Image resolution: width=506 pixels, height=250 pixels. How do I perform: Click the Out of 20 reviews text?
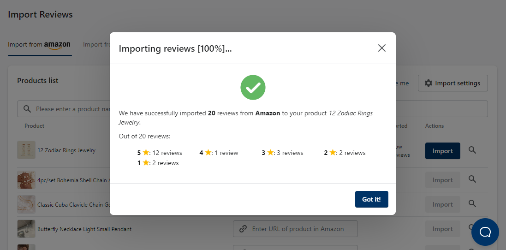[144, 137]
